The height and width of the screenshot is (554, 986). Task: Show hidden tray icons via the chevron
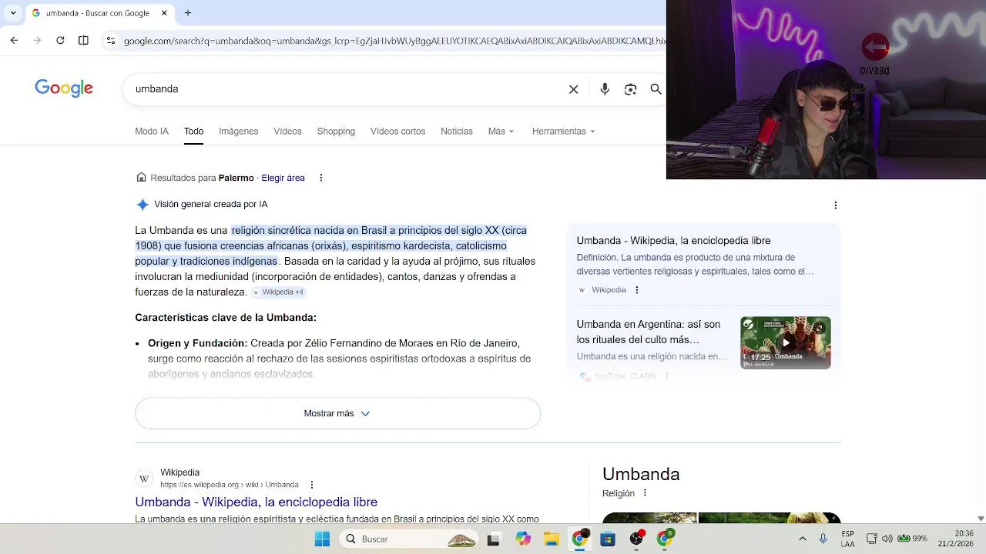point(802,539)
